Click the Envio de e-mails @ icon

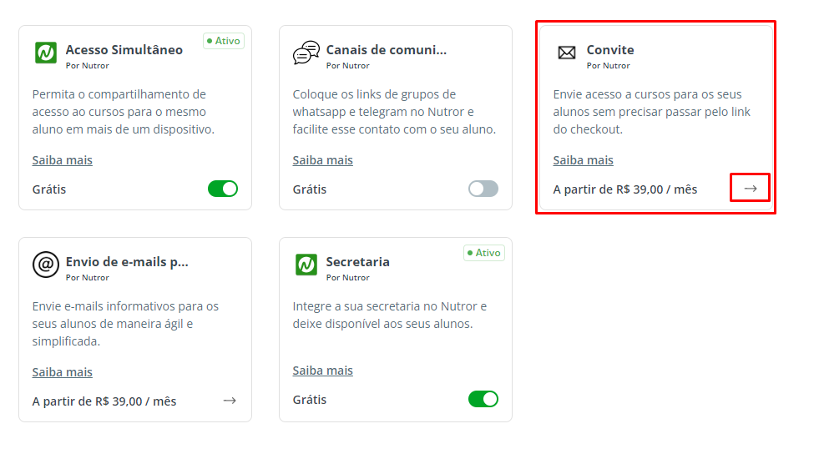tap(46, 265)
